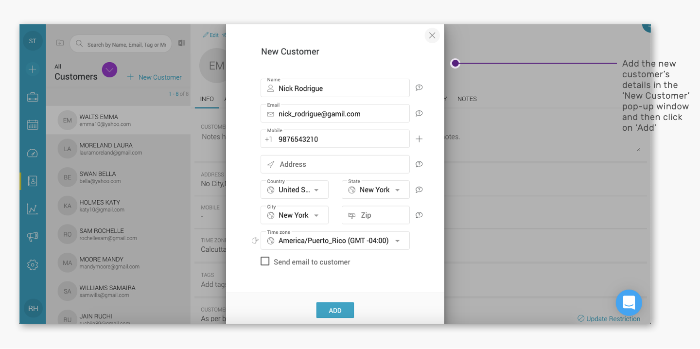Click the plus icon beside Mobile field
The height and width of the screenshot is (349, 700).
click(419, 139)
